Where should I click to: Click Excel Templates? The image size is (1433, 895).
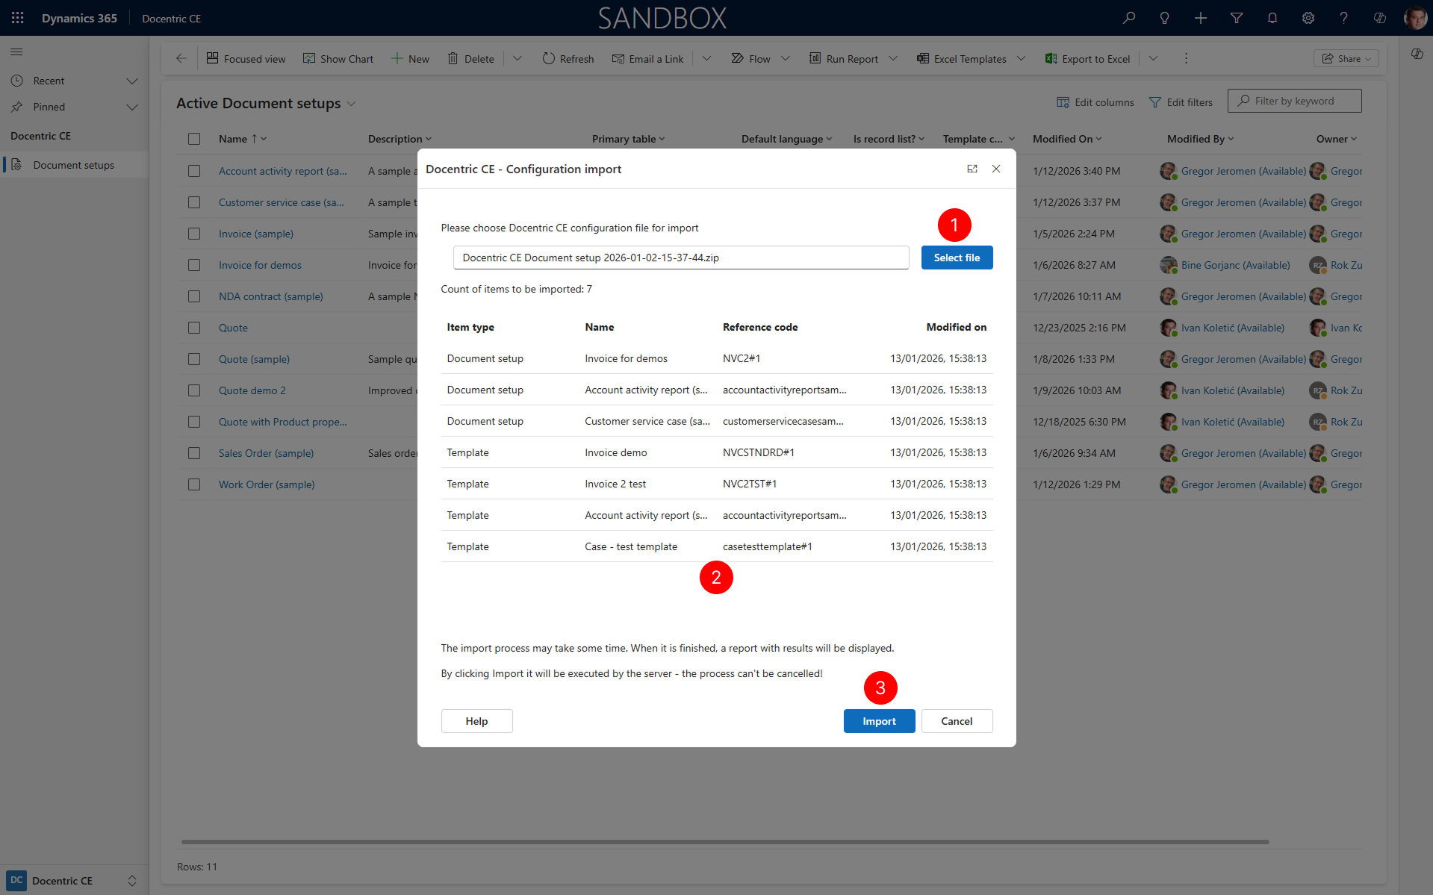[x=962, y=58]
